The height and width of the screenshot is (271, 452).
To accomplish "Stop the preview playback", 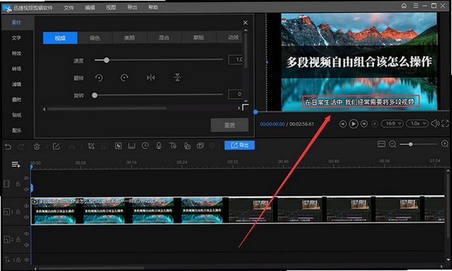I will point(375,124).
